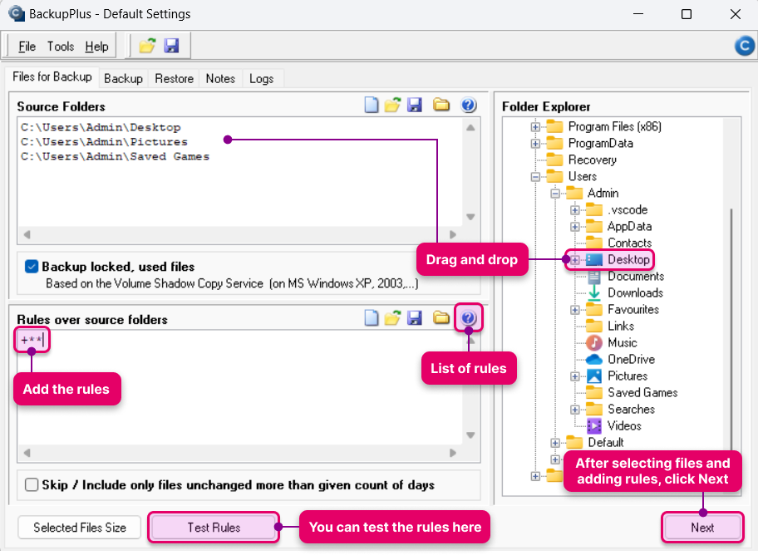
Task: Expand the Favourites folder
Action: pyautogui.click(x=575, y=310)
